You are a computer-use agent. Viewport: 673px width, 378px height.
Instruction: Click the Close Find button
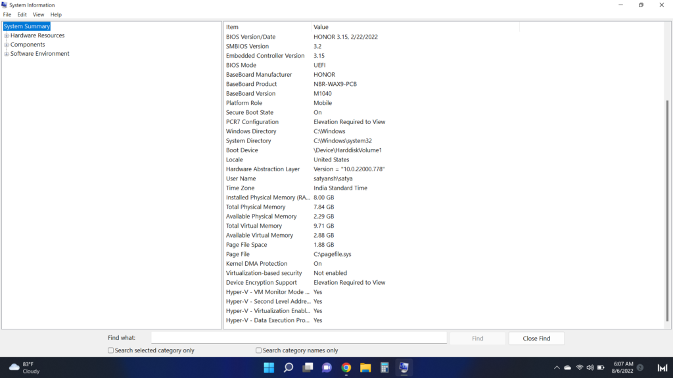(536, 338)
